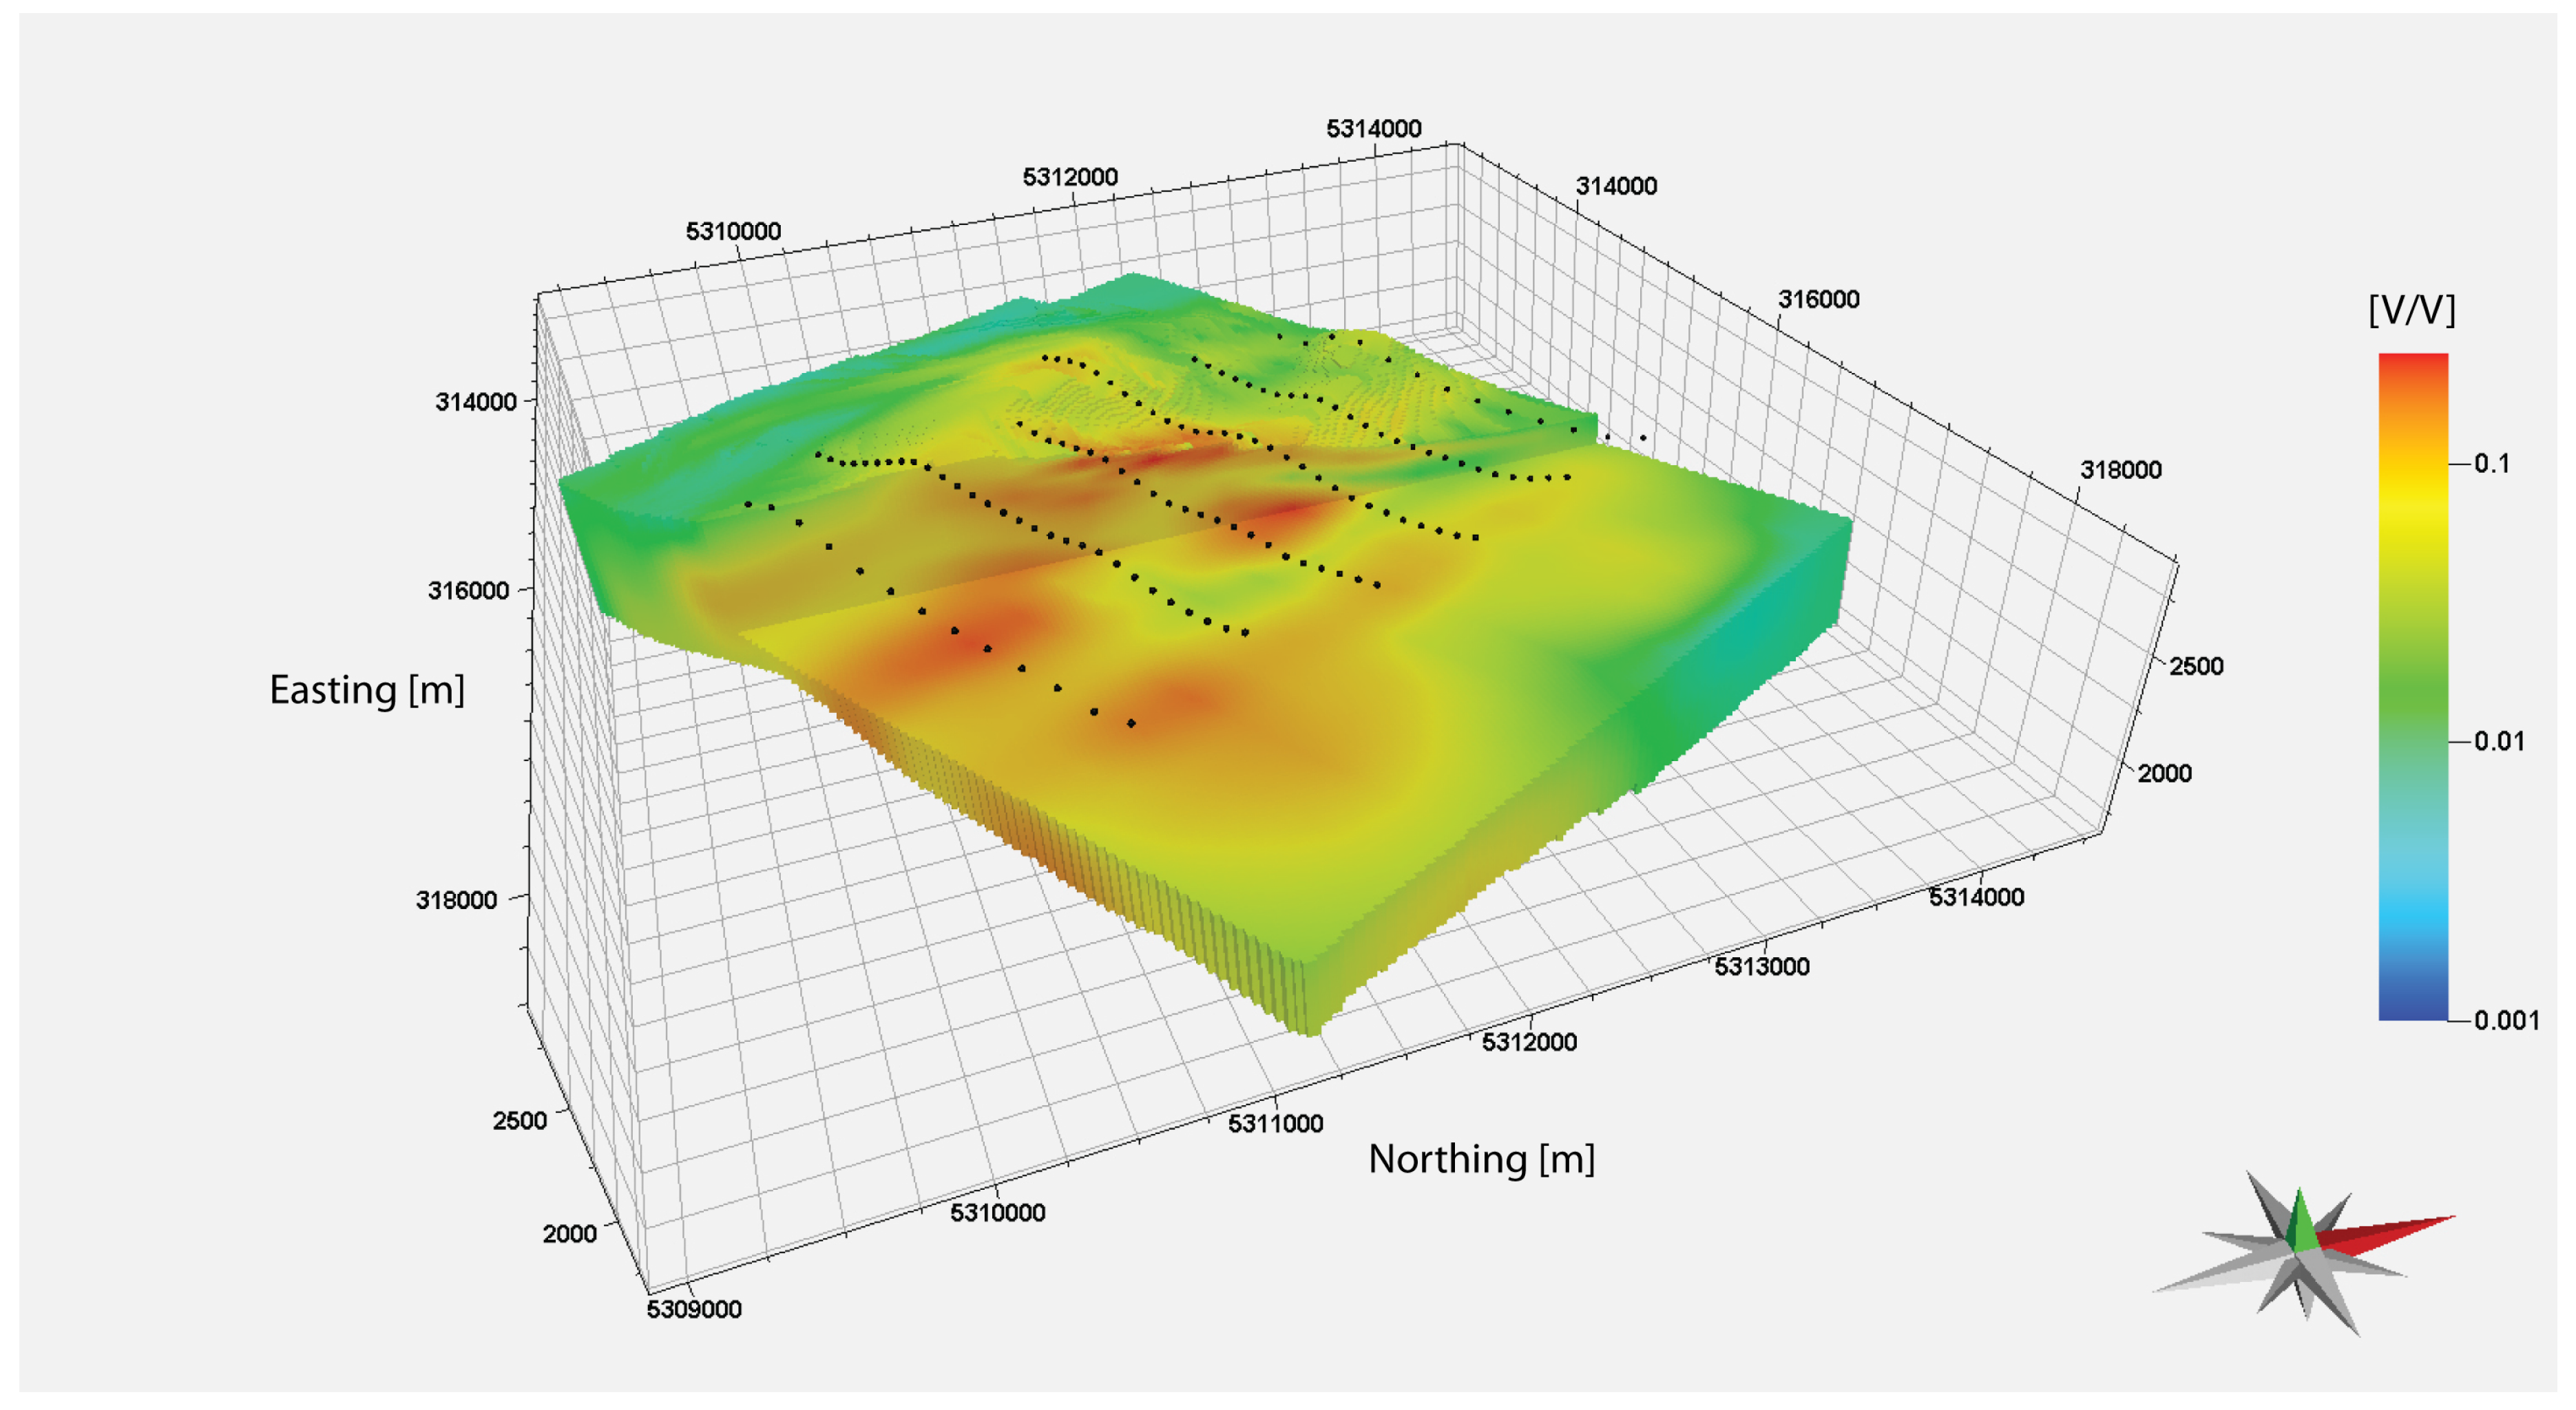Click the 318000 easting label on the right

[2120, 470]
